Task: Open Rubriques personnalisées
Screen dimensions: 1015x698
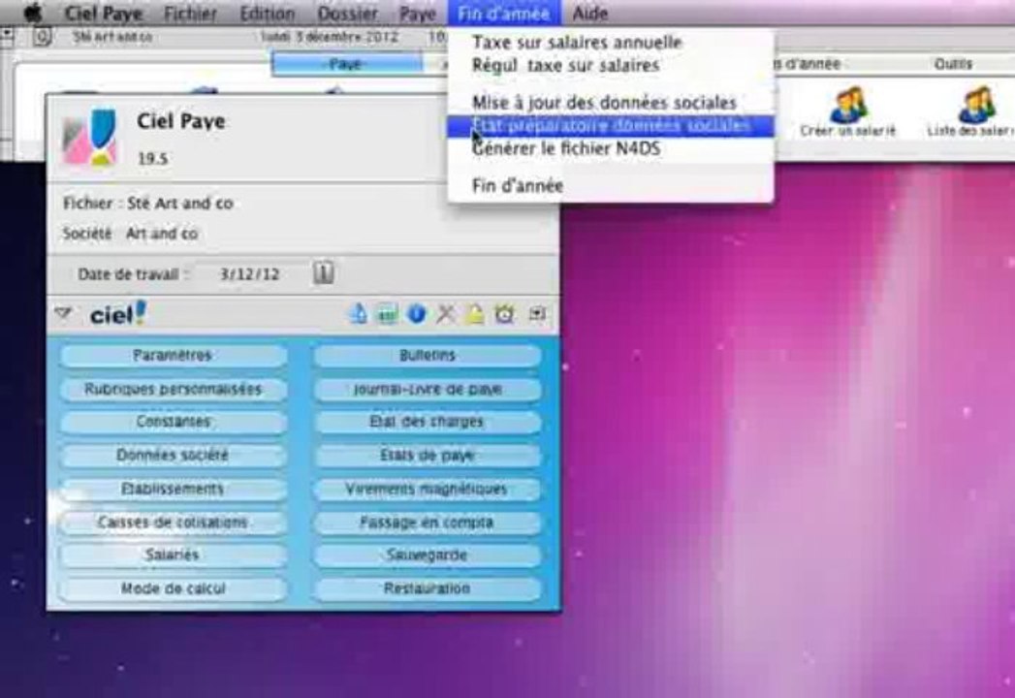Action: coord(173,389)
